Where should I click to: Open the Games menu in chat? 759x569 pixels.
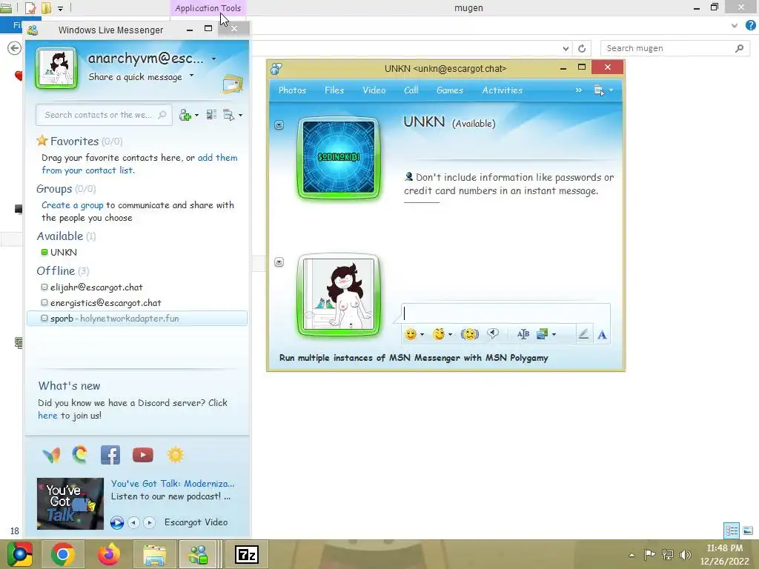tap(450, 90)
